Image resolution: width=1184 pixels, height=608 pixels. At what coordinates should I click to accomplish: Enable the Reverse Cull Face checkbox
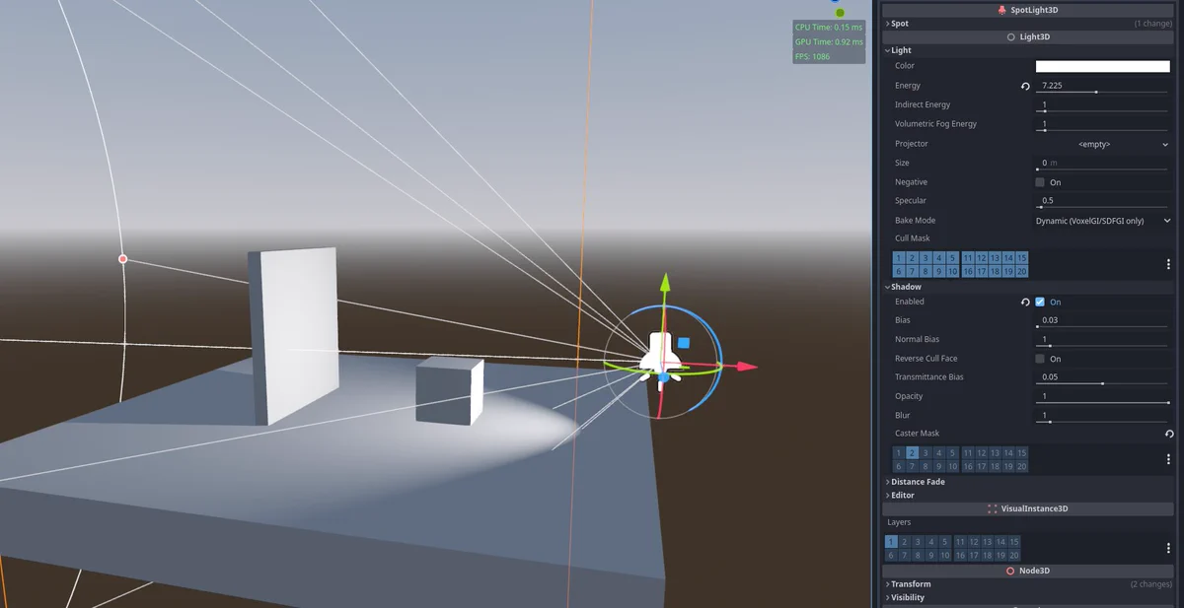(1040, 359)
